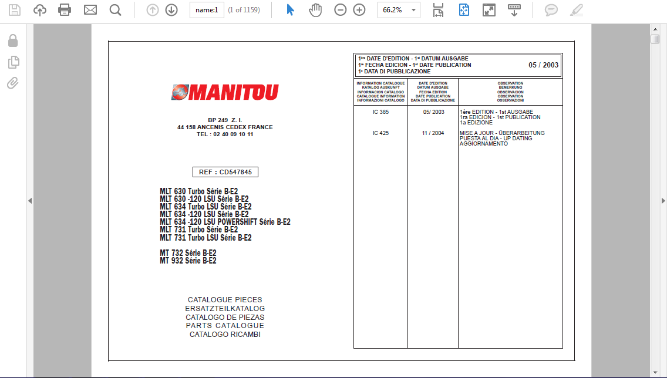The width and height of the screenshot is (667, 378).
Task: Go to previous page arrow
Action: point(152,10)
